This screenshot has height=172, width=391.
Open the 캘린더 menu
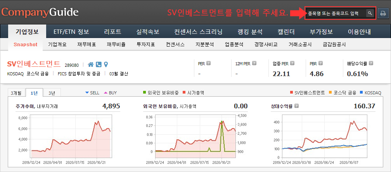coord(286,32)
